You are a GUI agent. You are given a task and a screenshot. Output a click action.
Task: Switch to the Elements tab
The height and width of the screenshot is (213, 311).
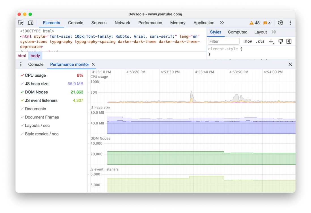pyautogui.click(x=51, y=23)
